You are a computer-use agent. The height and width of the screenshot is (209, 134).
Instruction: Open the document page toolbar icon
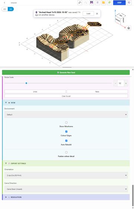[98, 3]
